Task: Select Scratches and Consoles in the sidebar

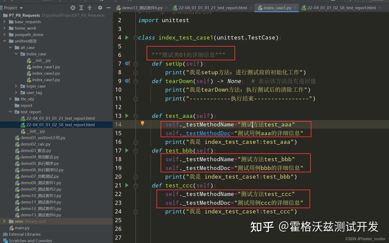Action: tap(30, 241)
